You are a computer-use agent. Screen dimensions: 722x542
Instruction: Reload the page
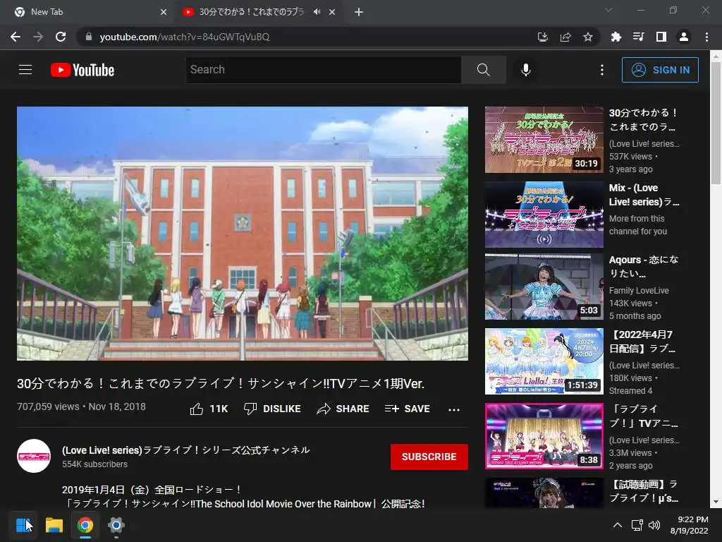point(61,37)
